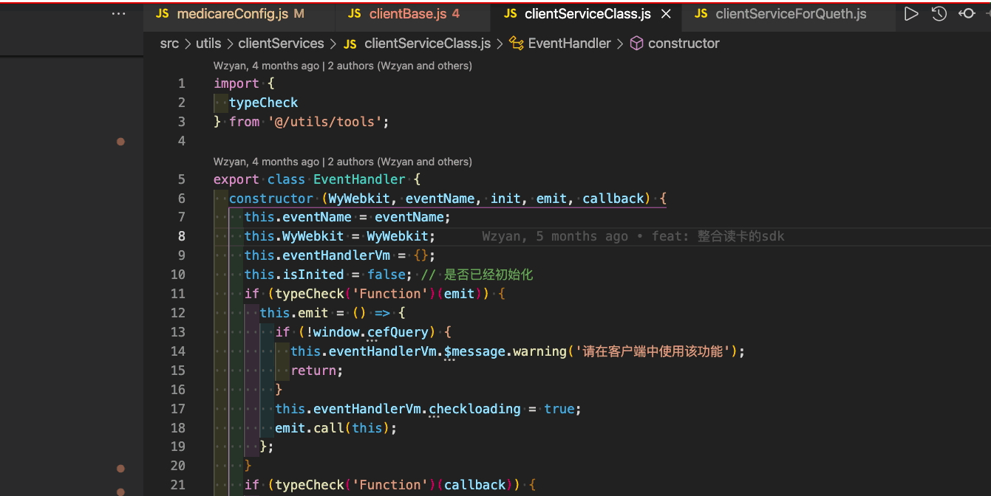Open the authors code lens above import
The width and height of the screenshot is (991, 496).
(x=342, y=66)
